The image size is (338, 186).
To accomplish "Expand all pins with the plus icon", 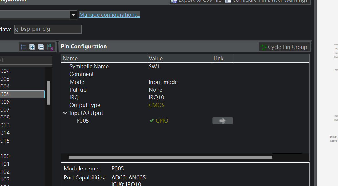I will pos(32,47).
